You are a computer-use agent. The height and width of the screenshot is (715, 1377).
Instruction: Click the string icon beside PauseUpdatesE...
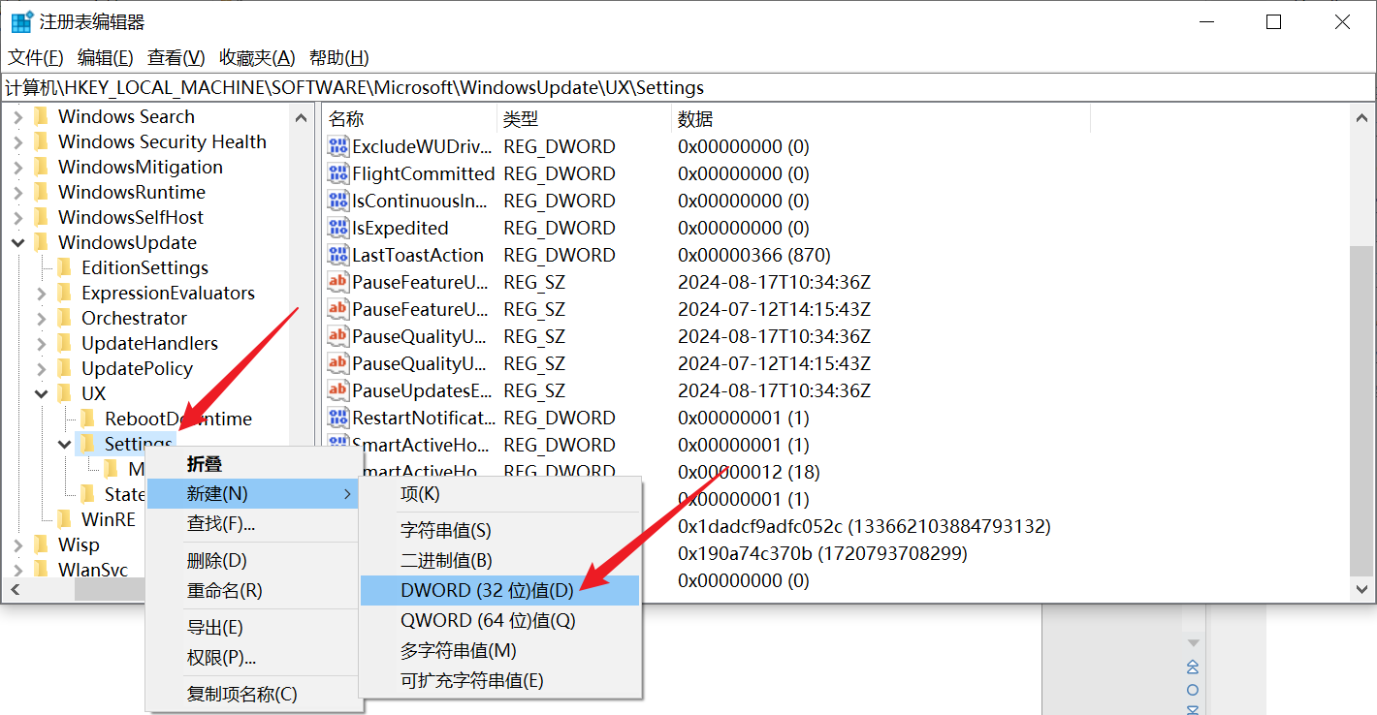(x=337, y=391)
